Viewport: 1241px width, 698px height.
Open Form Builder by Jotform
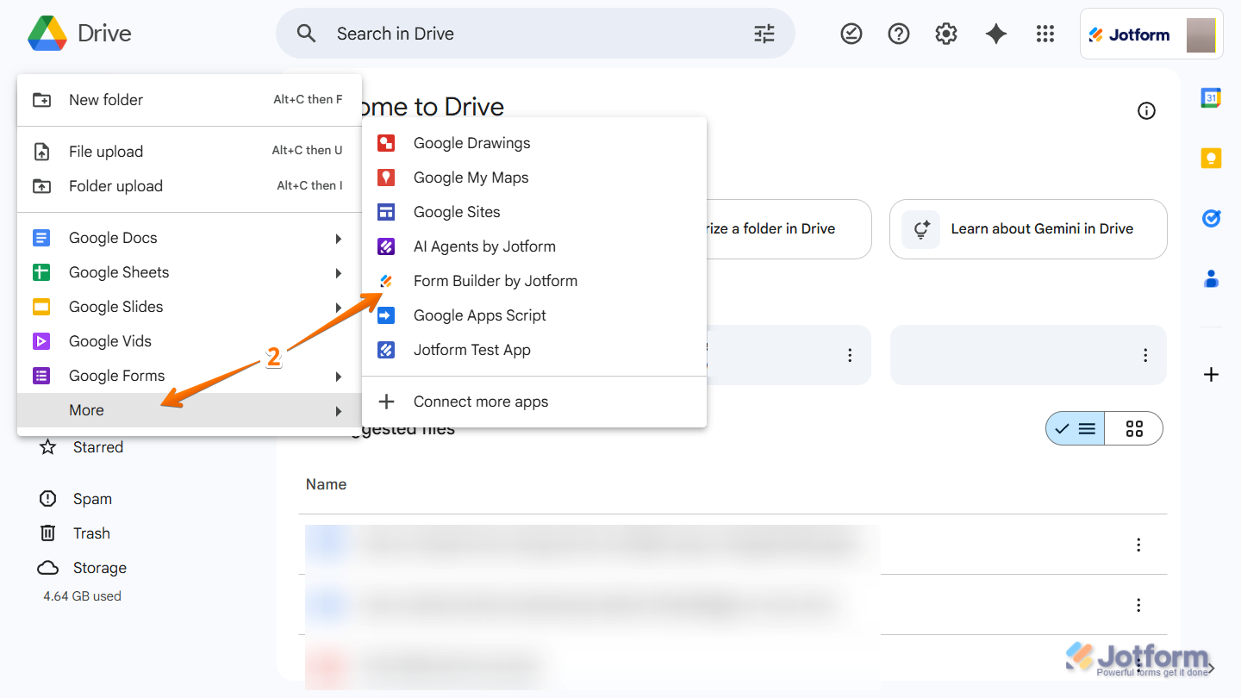[x=496, y=280]
